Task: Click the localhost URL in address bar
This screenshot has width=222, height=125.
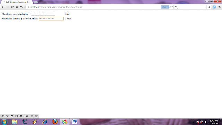Action: [56, 7]
